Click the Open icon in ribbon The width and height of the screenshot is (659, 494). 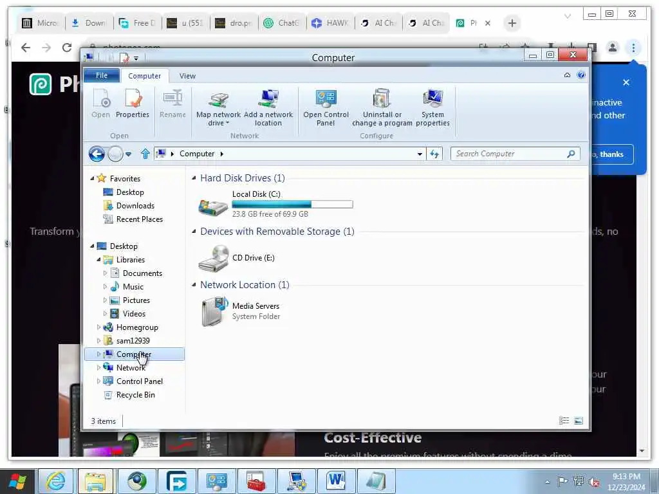point(101,104)
